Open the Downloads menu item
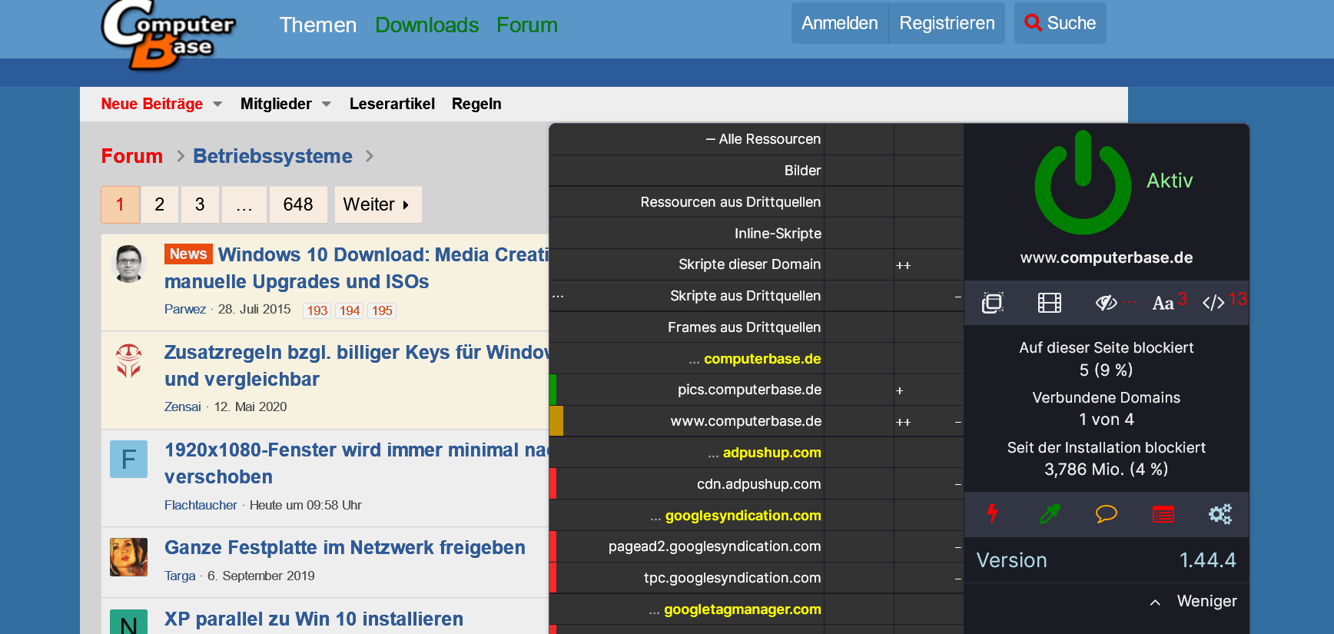The image size is (1334, 634). [426, 25]
